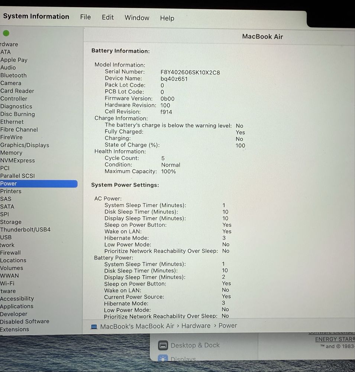Screen dimensions: 355x372
Task: Select Camera in the sidebar
Action: [x=11, y=83]
